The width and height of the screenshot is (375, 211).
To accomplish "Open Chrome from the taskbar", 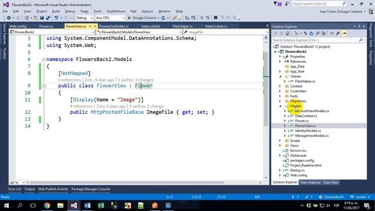I will [47, 205].
